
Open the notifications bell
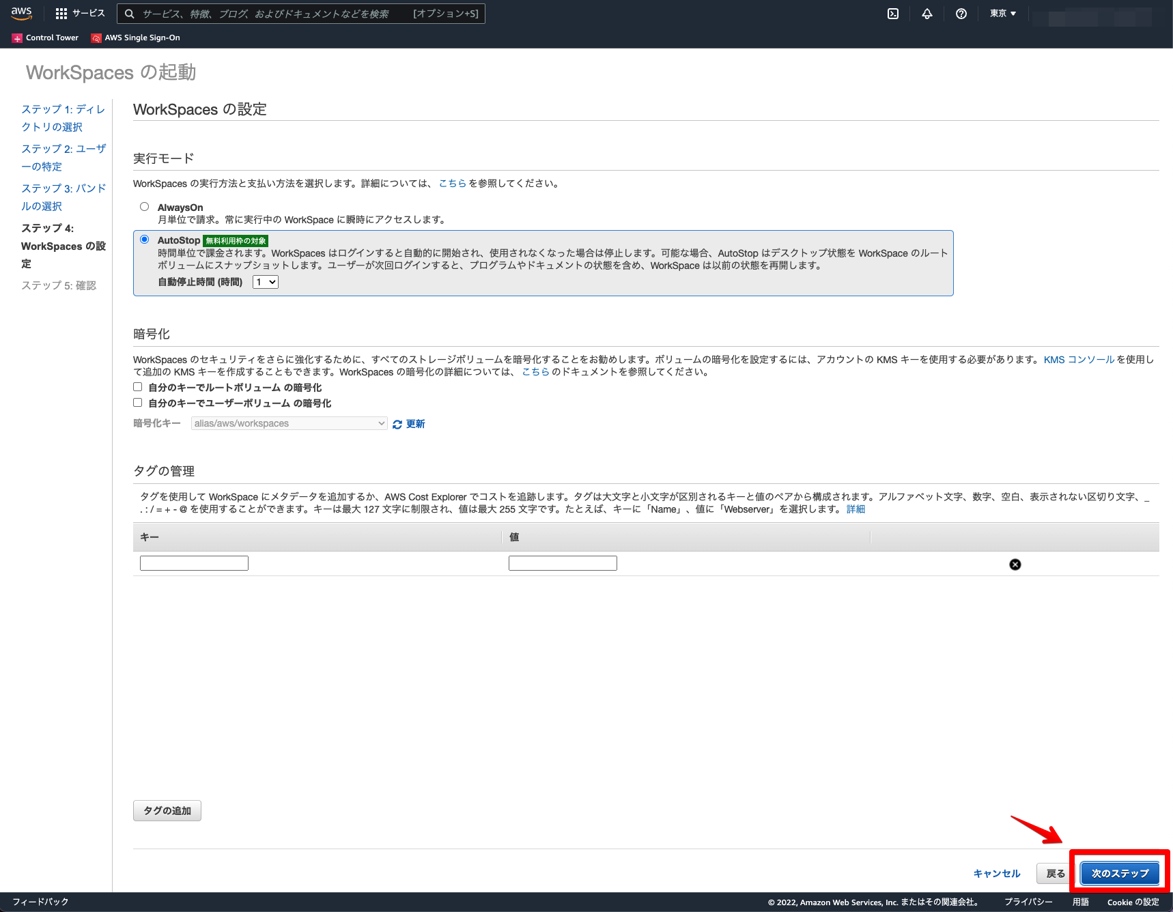click(927, 13)
